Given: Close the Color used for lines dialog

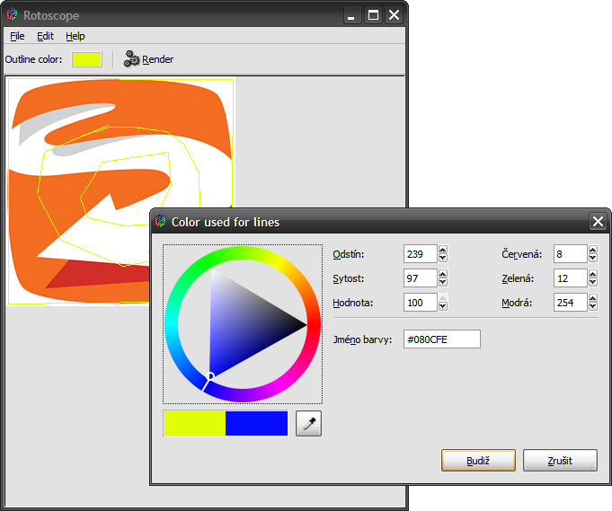Looking at the screenshot, I should [x=598, y=222].
